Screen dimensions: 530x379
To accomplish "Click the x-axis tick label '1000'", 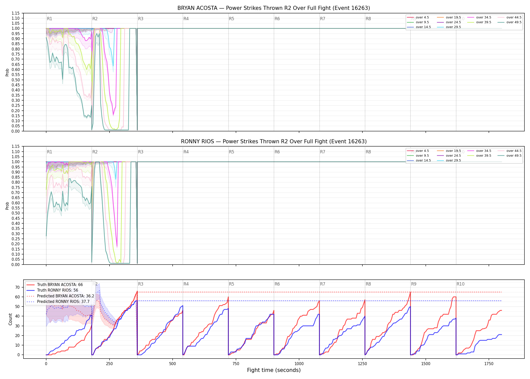I will pyautogui.click(x=299, y=364).
